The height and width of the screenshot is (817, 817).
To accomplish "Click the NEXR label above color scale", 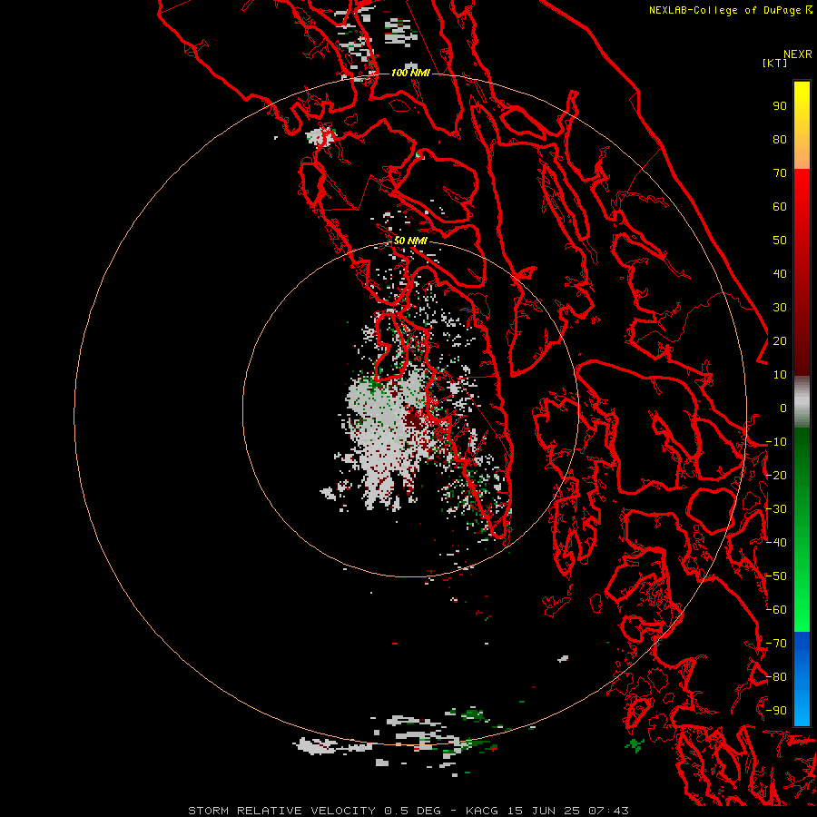I will 797,54.
